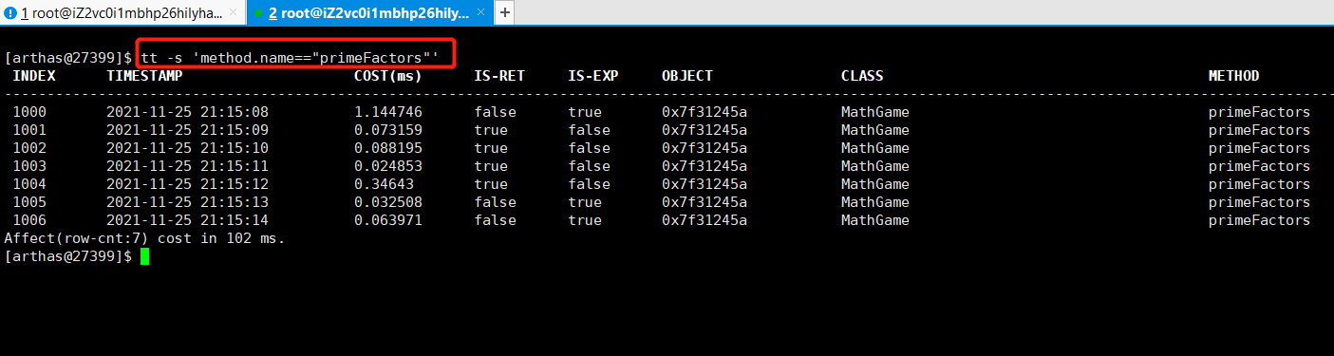Open a new session with the plus button
This screenshot has width=1334, height=356.
[505, 13]
